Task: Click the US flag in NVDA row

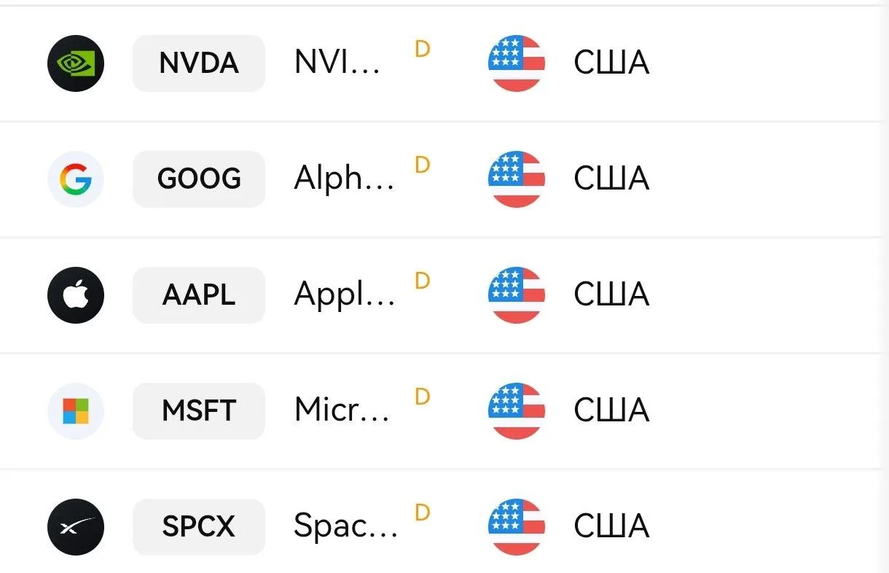Action: tap(517, 63)
